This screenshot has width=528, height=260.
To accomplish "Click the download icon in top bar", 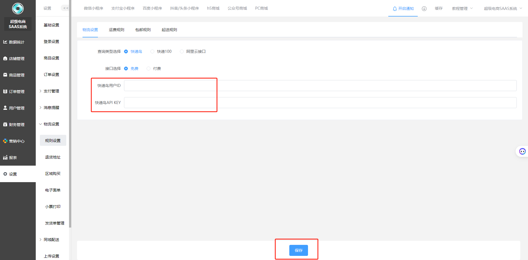I will [424, 9].
